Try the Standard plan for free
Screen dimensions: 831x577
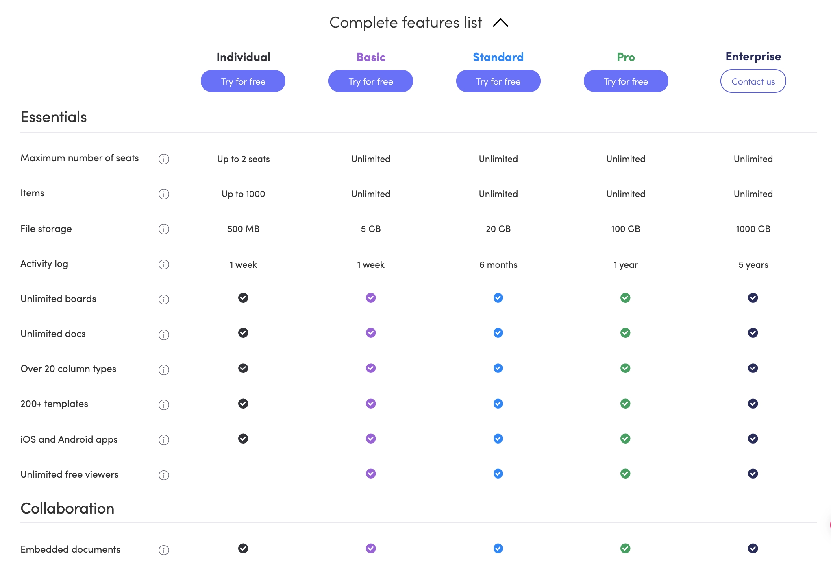pyautogui.click(x=498, y=81)
